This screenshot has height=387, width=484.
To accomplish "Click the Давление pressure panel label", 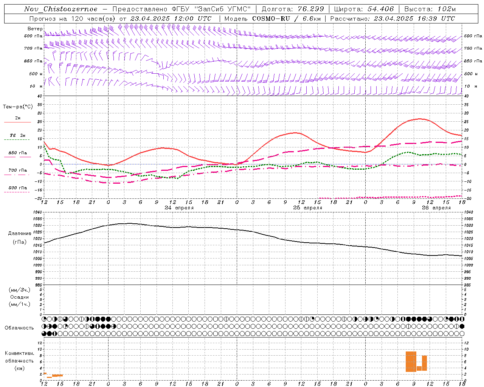I will 20,234.
